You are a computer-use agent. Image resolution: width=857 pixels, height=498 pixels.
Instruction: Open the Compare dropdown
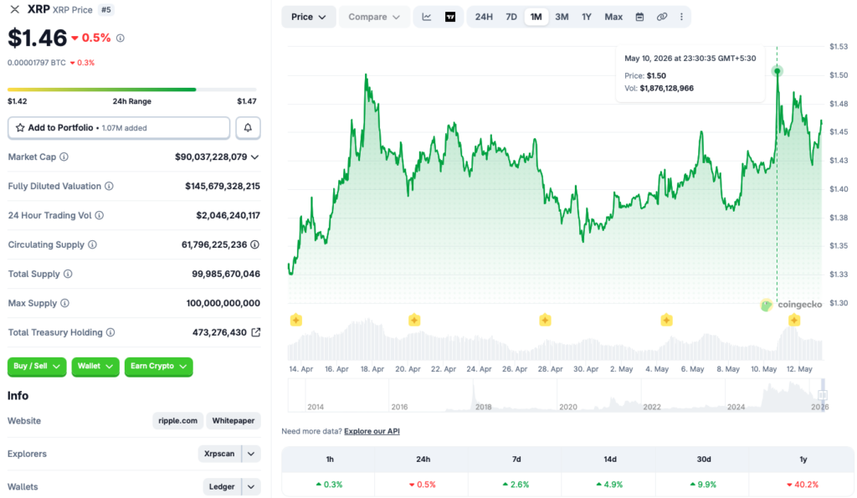(374, 17)
